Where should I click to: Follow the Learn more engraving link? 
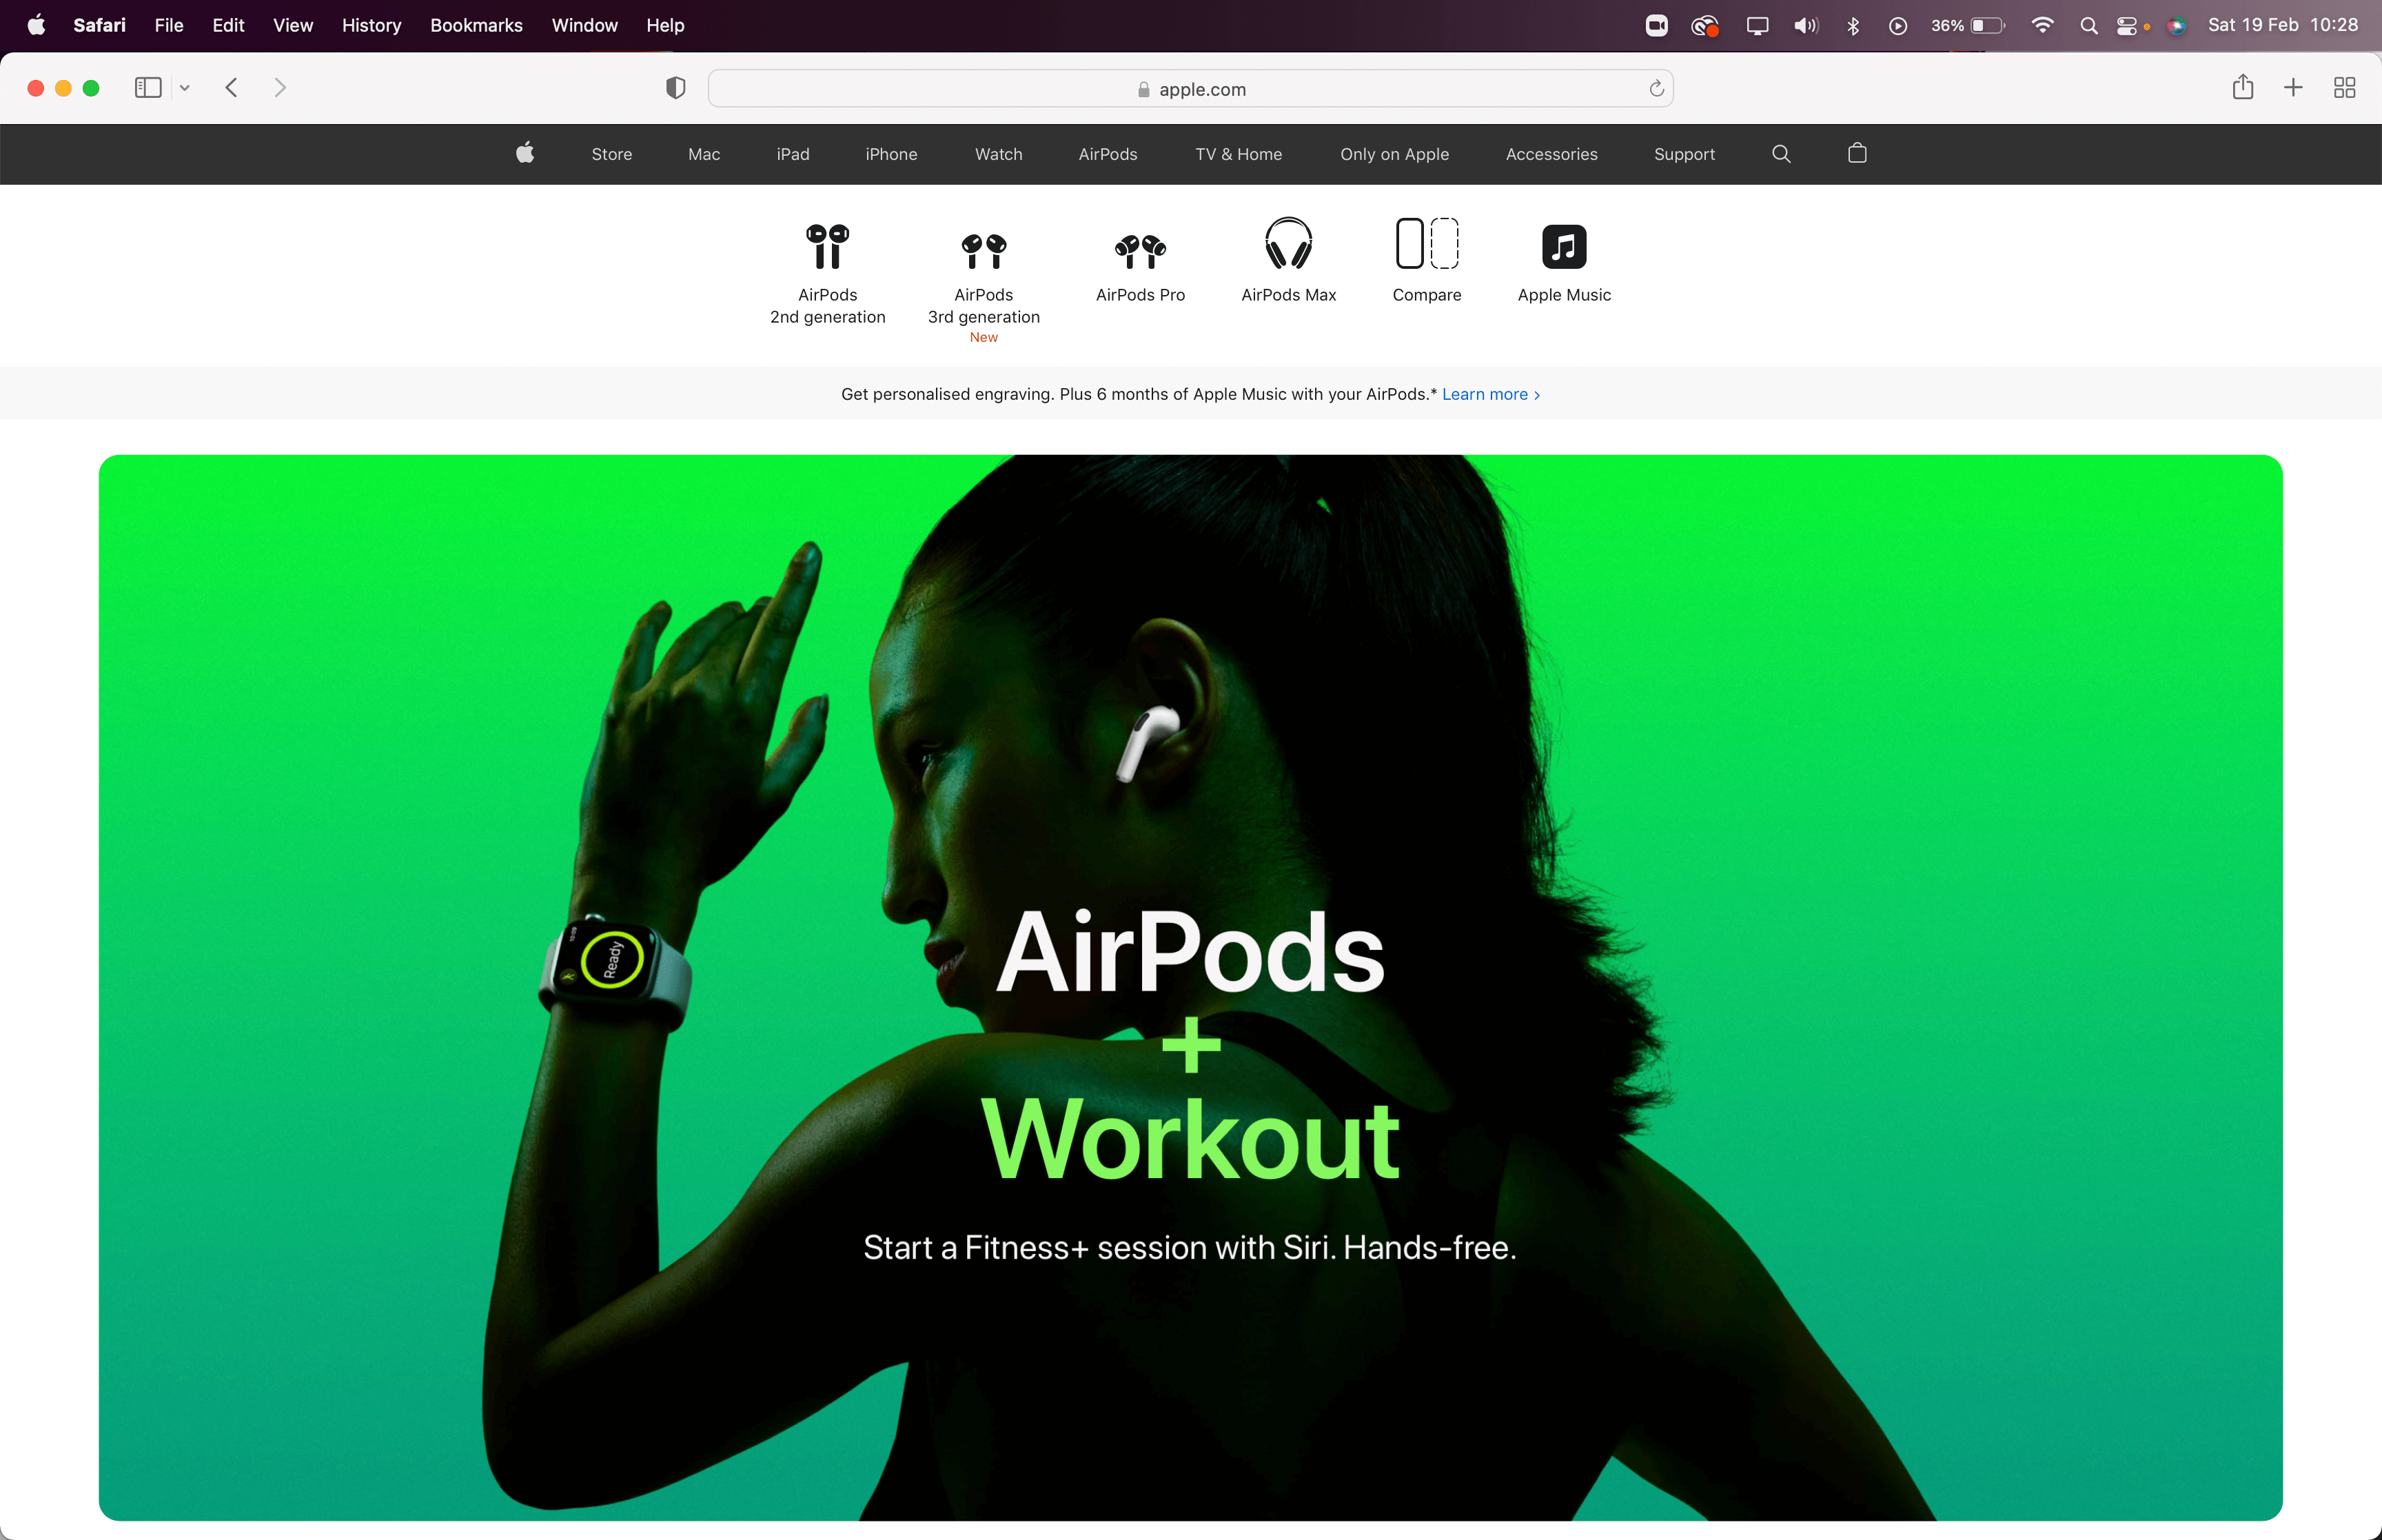click(x=1490, y=394)
